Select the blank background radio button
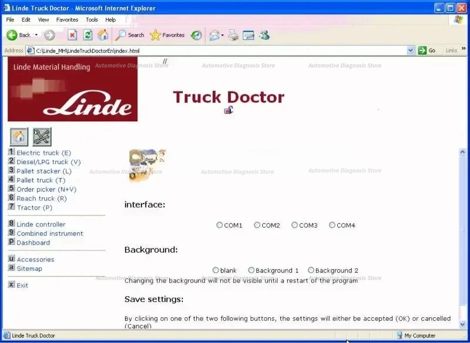 point(216,270)
